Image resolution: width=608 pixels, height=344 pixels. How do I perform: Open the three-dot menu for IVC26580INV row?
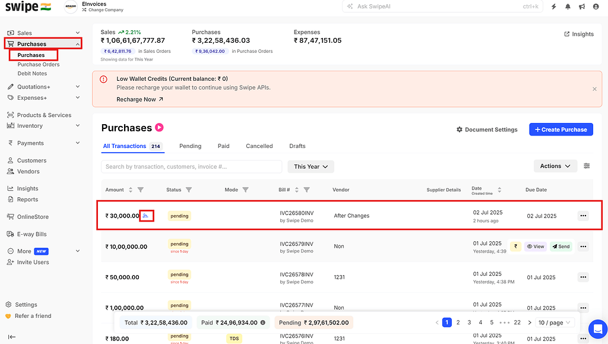(583, 216)
